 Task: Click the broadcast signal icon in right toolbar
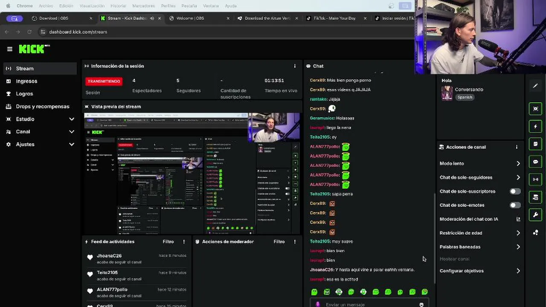pos(535,179)
